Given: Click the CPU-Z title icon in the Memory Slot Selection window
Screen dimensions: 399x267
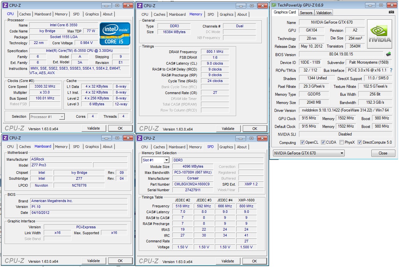Looking at the screenshot, I should click(x=139, y=138).
